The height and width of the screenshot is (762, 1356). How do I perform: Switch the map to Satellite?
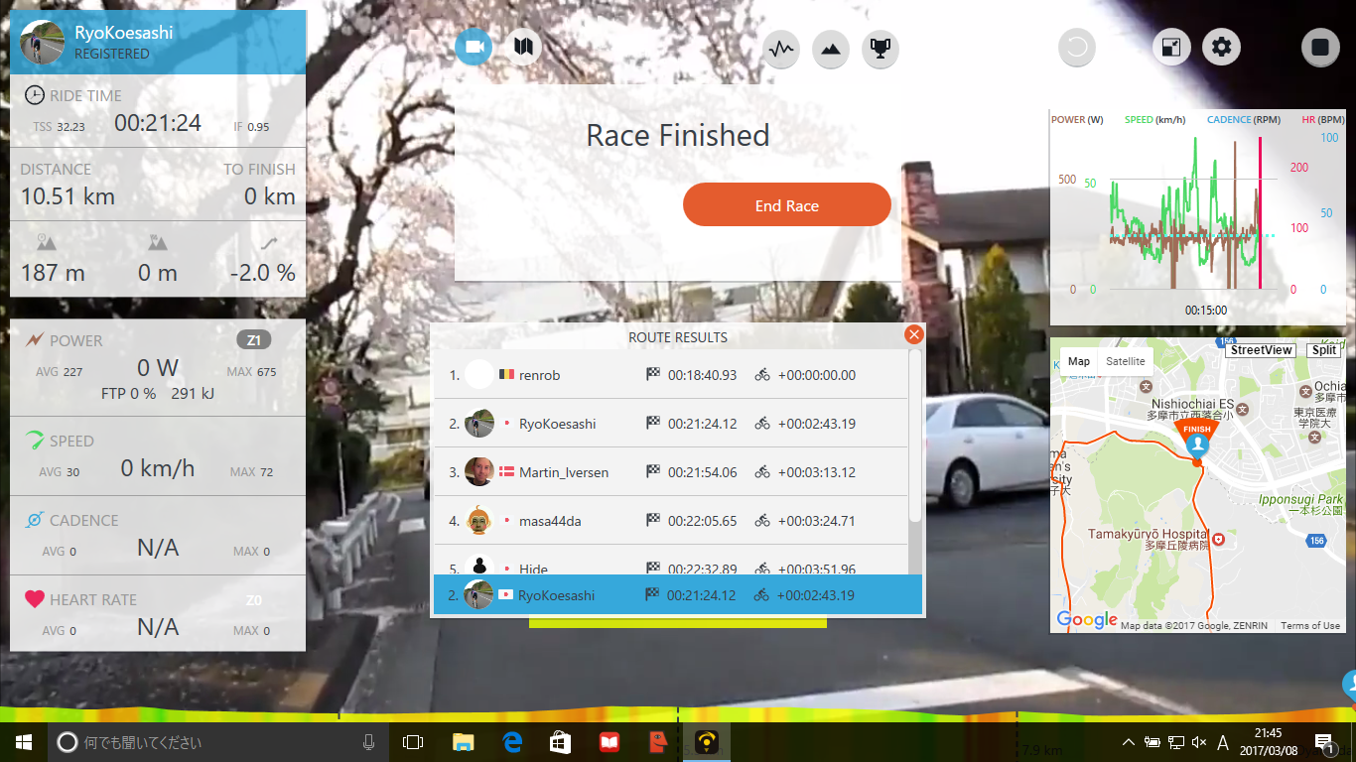pyautogui.click(x=1126, y=361)
